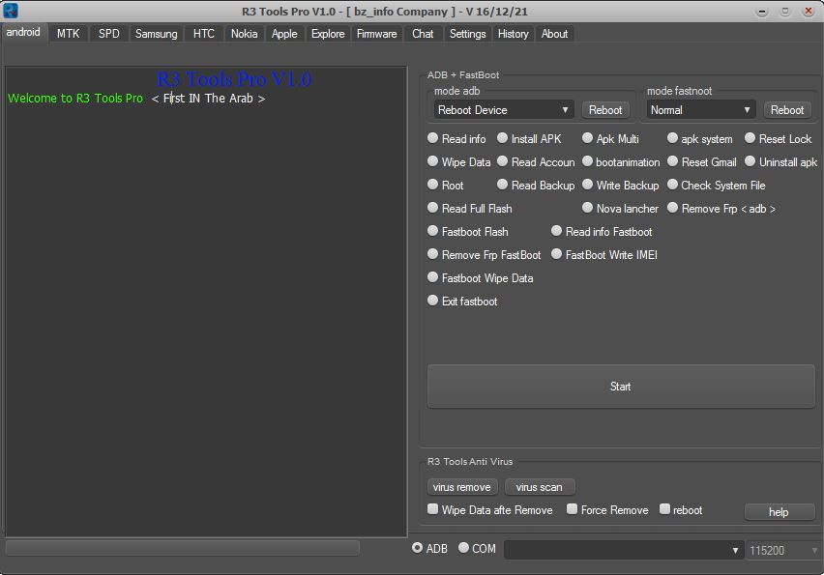Click the virus scan button

tap(539, 487)
